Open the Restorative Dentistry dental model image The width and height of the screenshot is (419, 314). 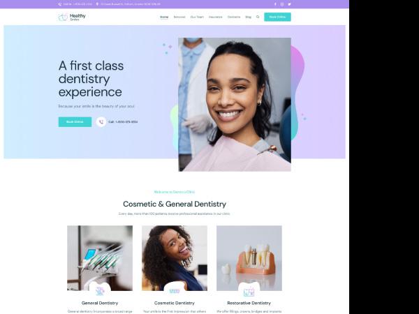point(249,258)
